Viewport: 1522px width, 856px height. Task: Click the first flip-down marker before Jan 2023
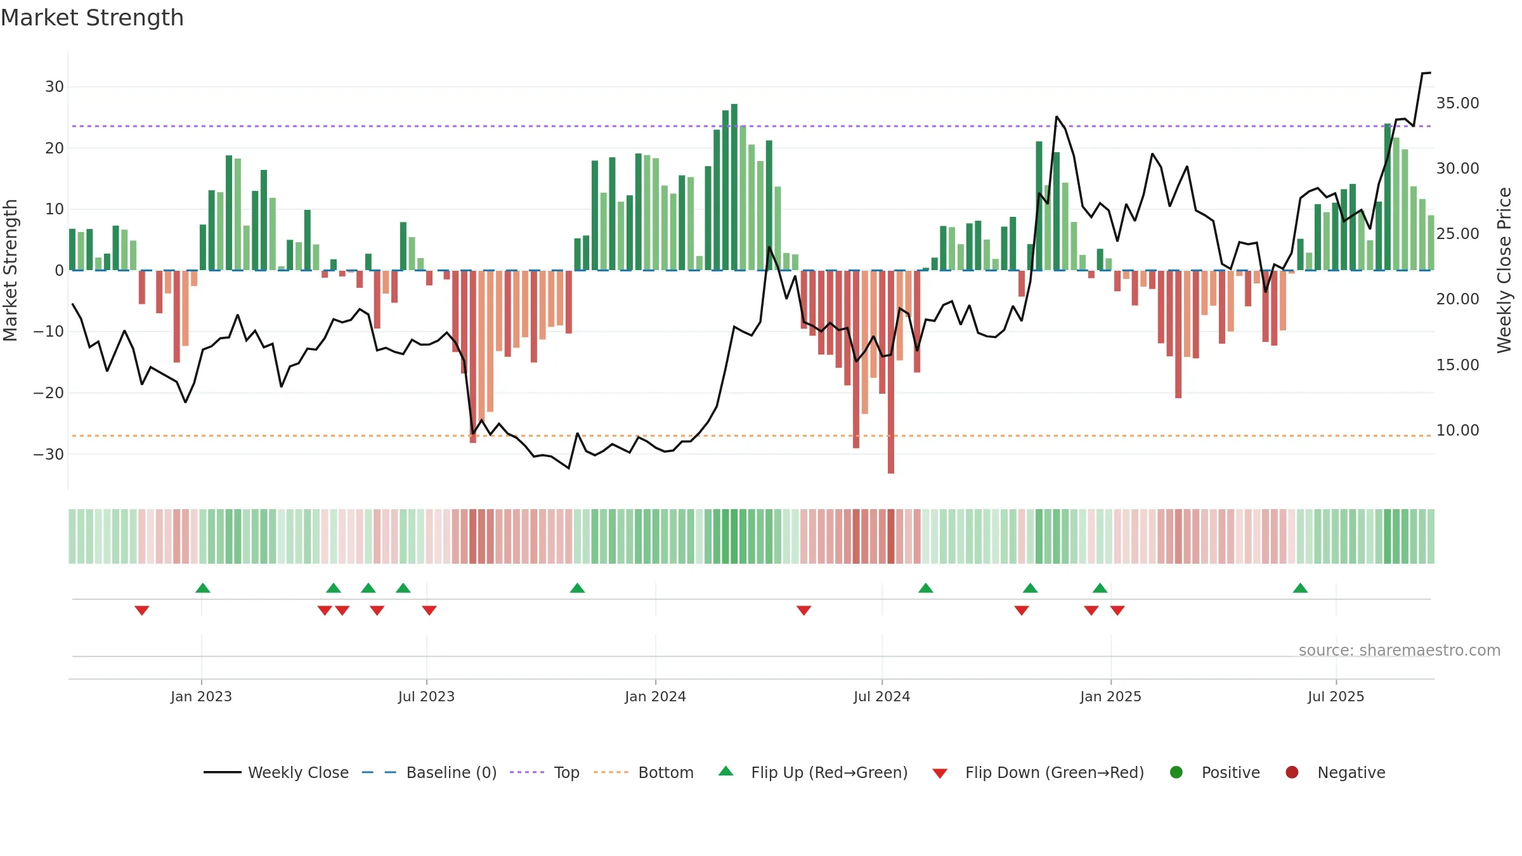point(142,611)
